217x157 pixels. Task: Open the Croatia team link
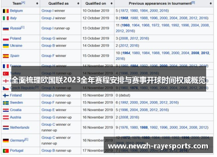[x=16, y=110]
